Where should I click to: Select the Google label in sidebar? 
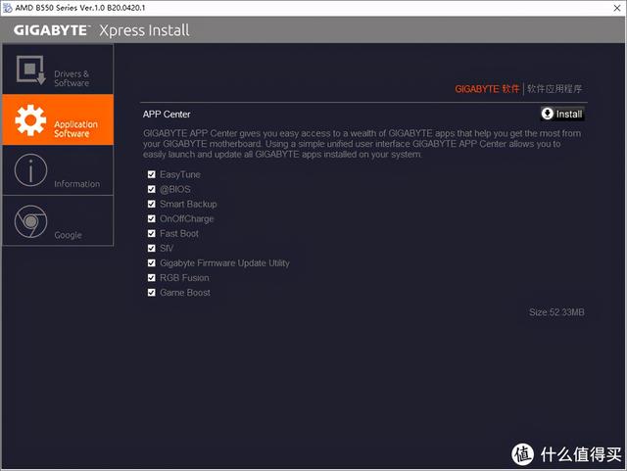[x=68, y=235]
